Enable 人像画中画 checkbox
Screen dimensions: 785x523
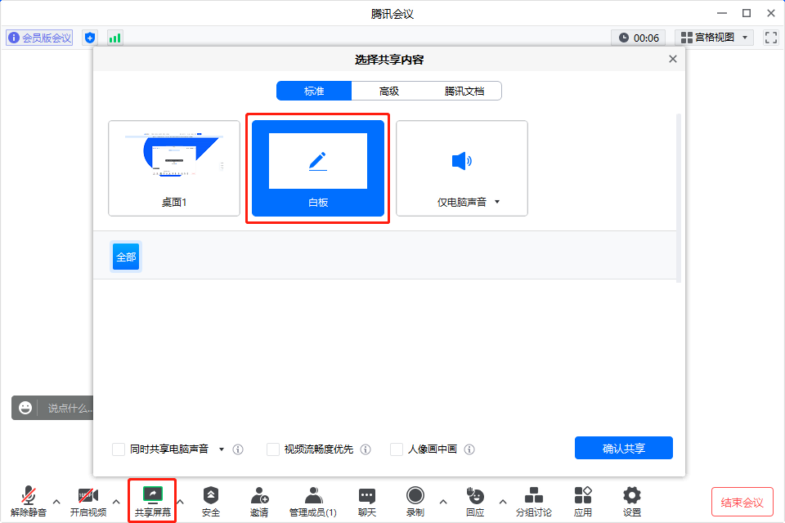coord(397,449)
